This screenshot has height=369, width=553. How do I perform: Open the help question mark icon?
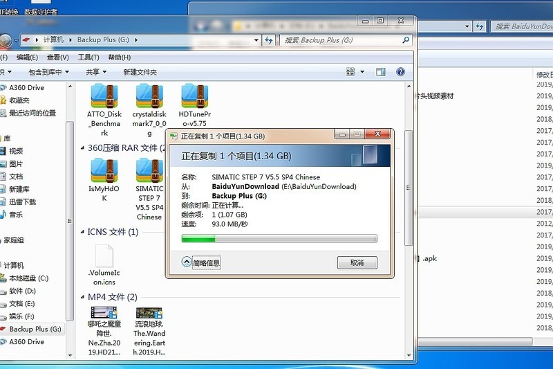click(x=400, y=72)
